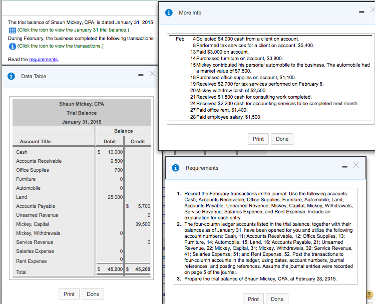The height and width of the screenshot is (304, 375).
Task: Click the Feb. 13 paid $3,000 on account line
Action: (220, 52)
